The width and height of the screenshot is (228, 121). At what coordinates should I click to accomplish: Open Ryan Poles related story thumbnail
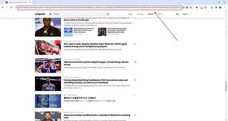pos(102,32)
